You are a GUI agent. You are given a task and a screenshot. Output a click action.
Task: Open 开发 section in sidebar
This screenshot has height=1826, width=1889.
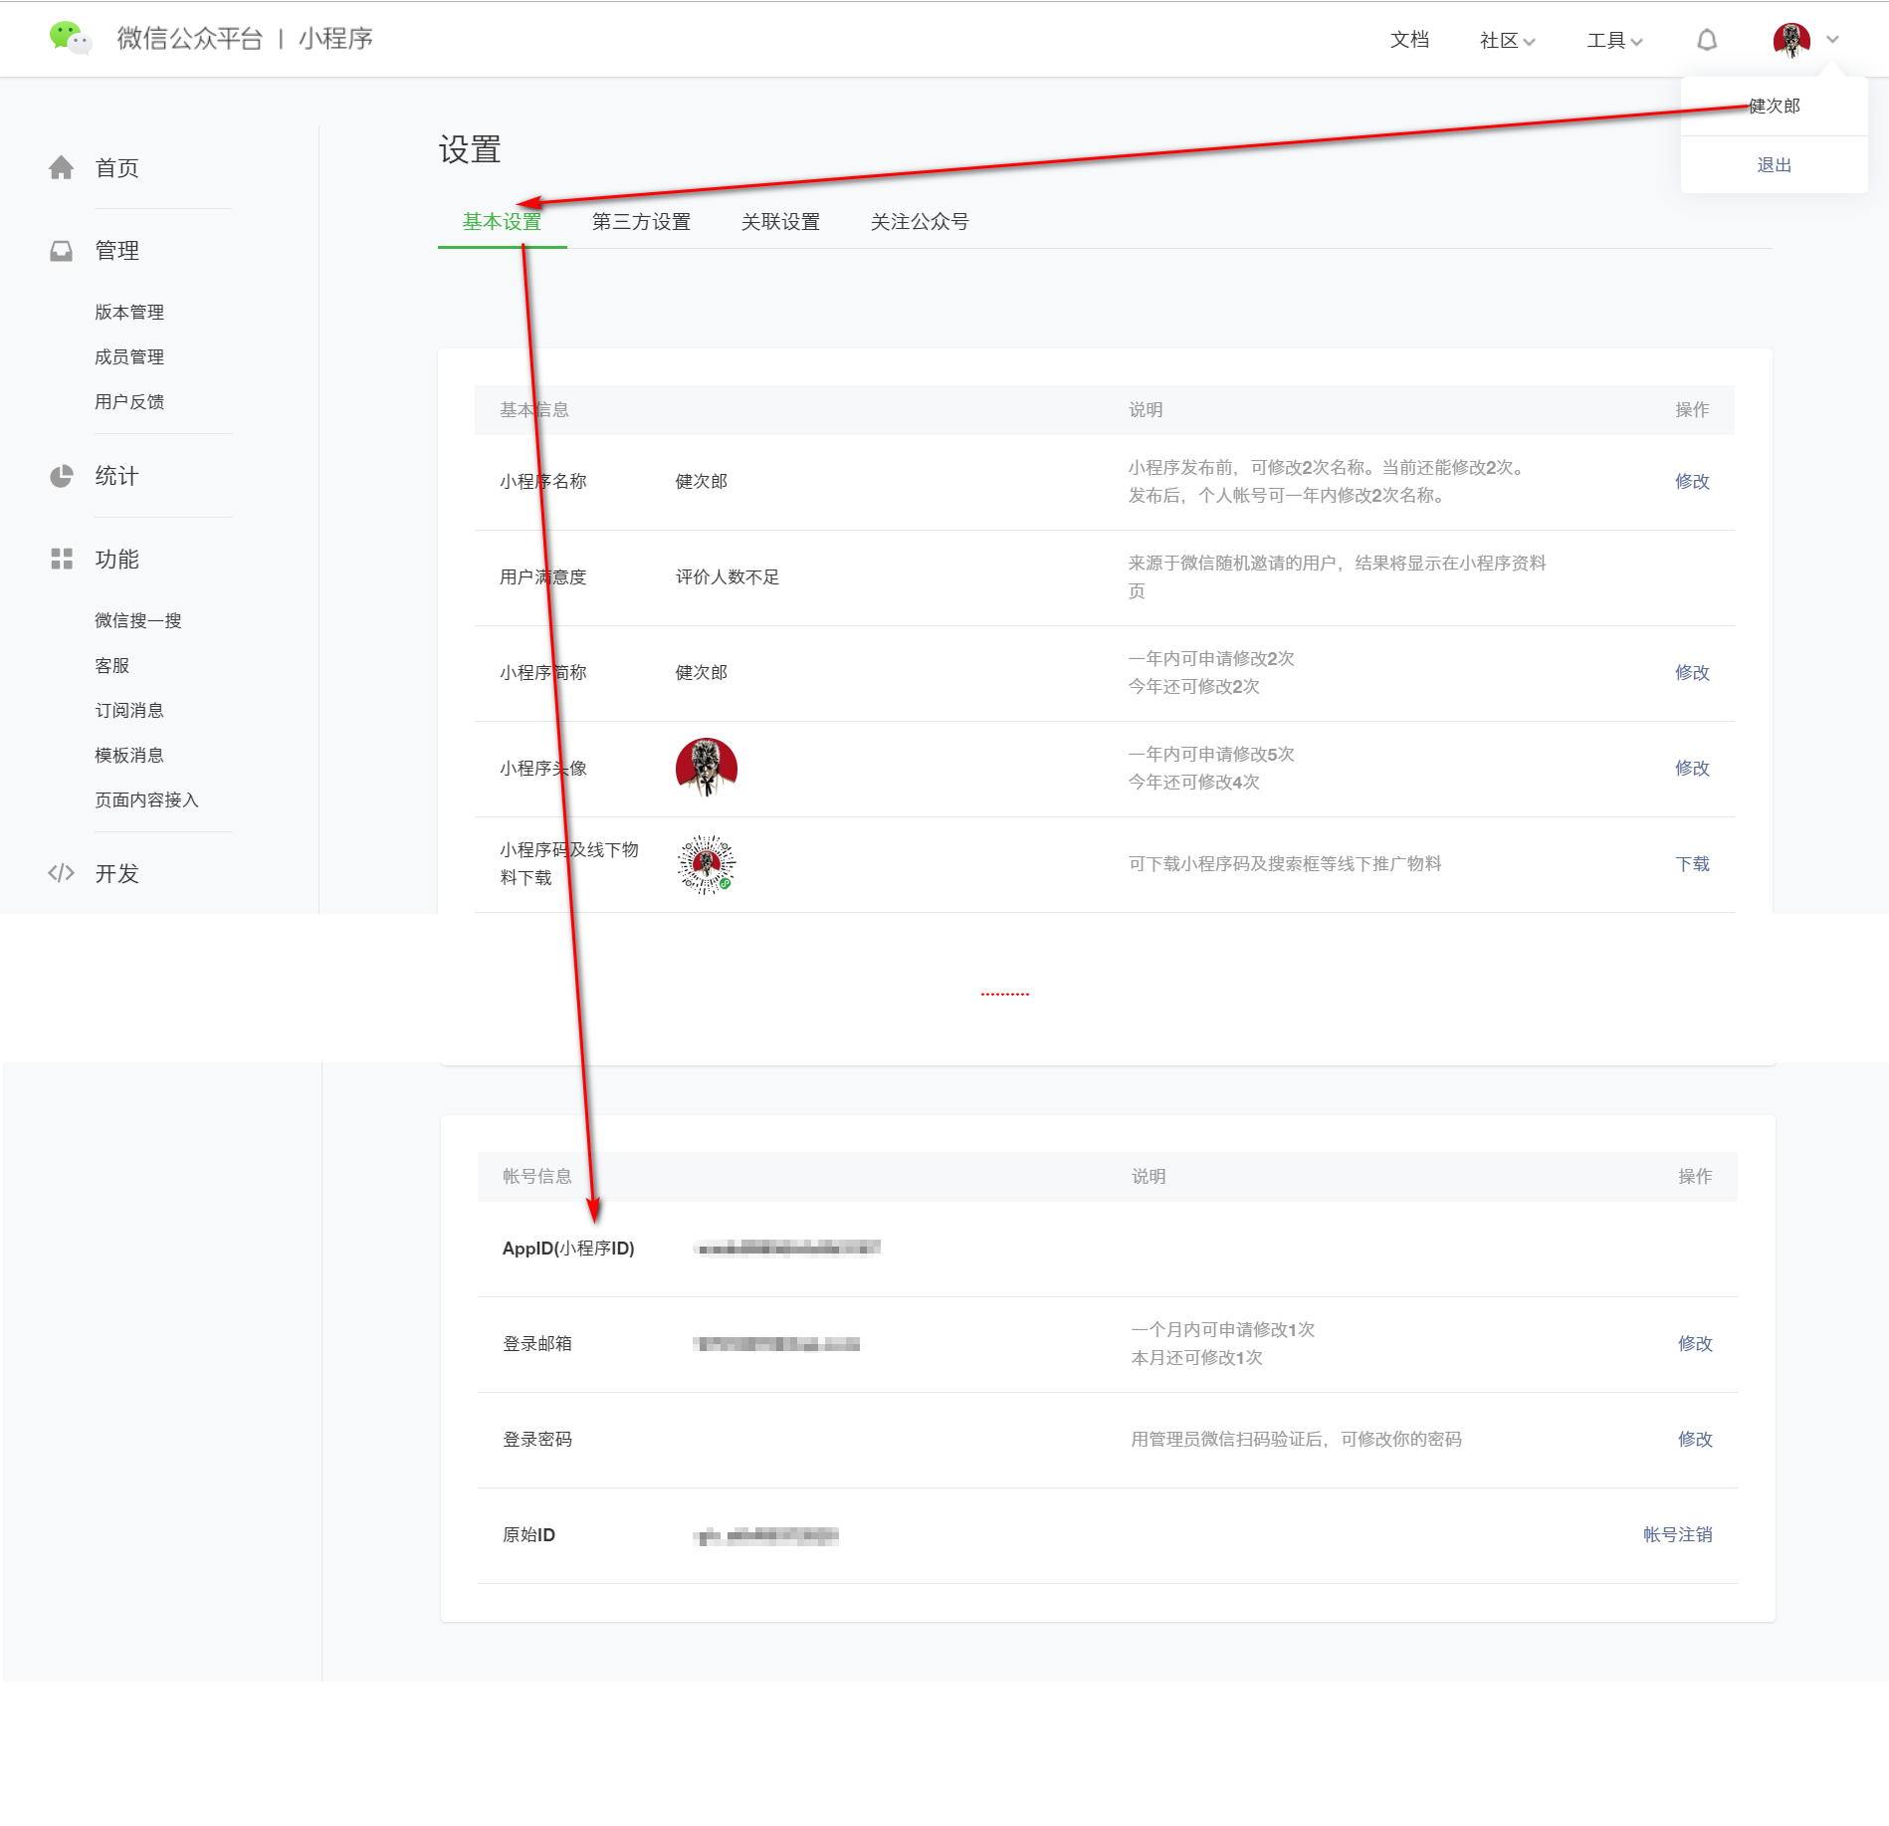pos(116,873)
